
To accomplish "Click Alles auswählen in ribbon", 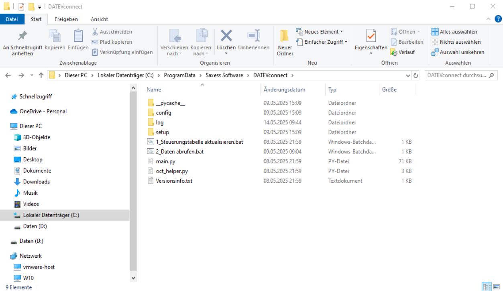I will pos(454,32).
